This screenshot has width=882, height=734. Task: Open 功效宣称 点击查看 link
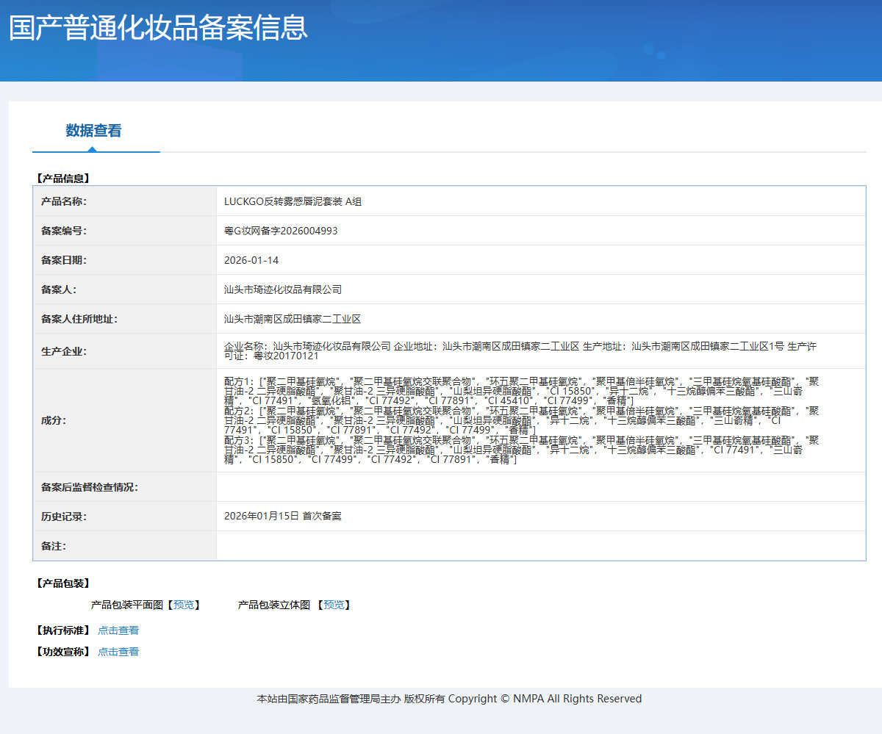(x=118, y=652)
